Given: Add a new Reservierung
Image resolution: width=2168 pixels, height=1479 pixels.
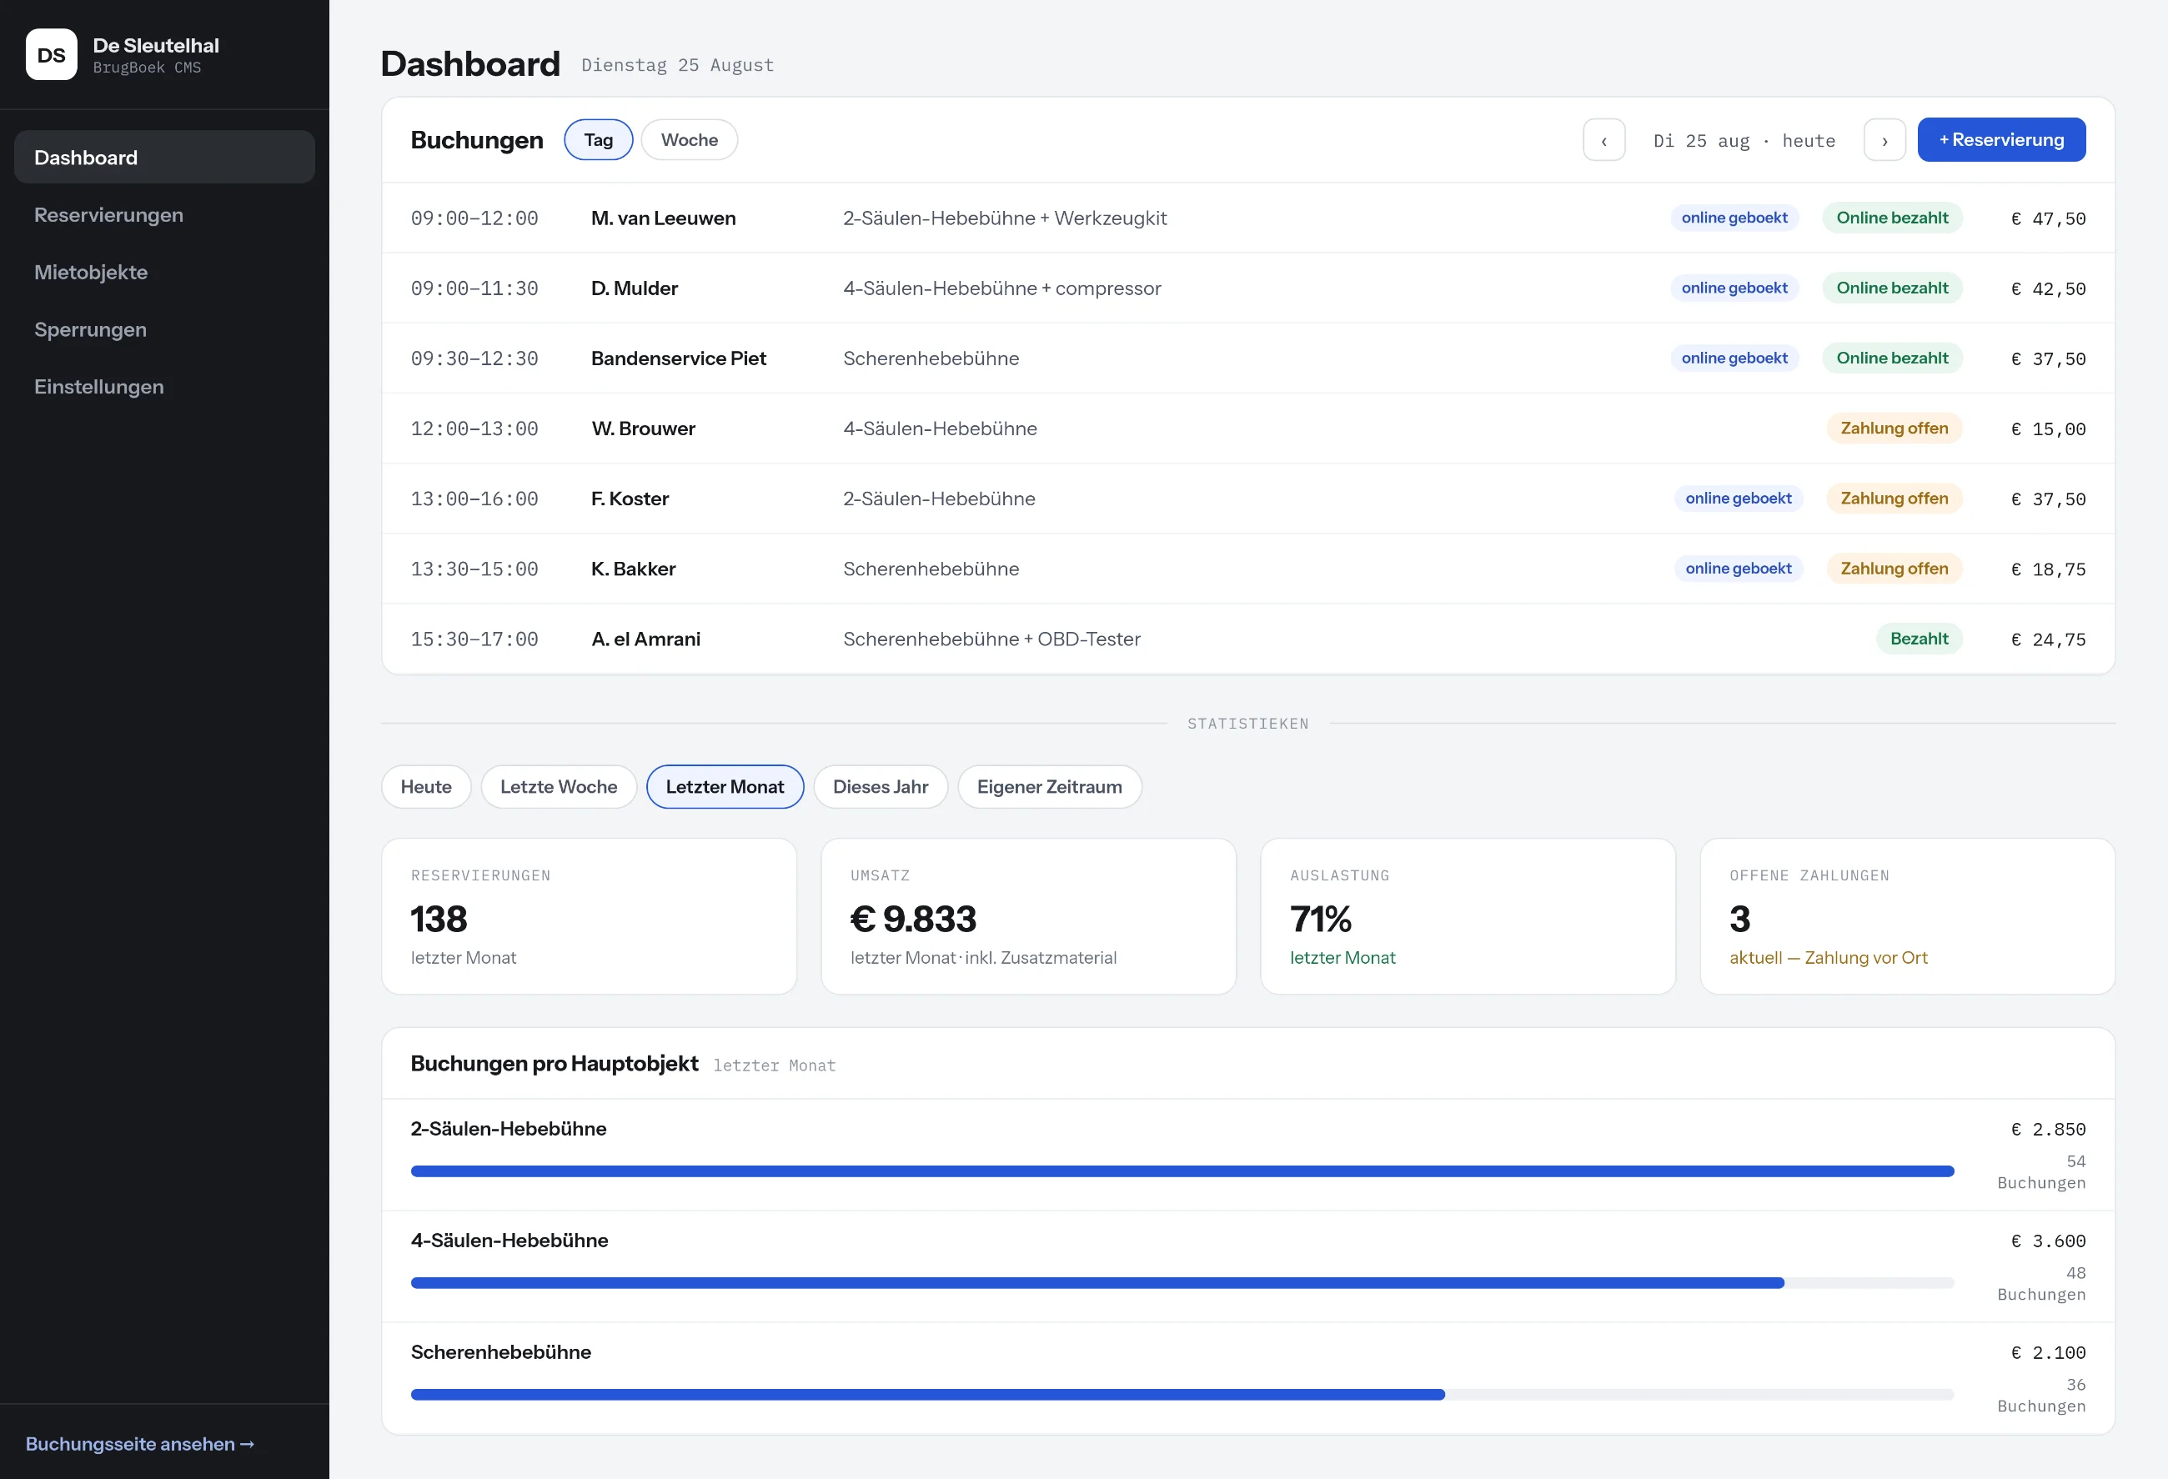Looking at the screenshot, I should tap(2001, 140).
